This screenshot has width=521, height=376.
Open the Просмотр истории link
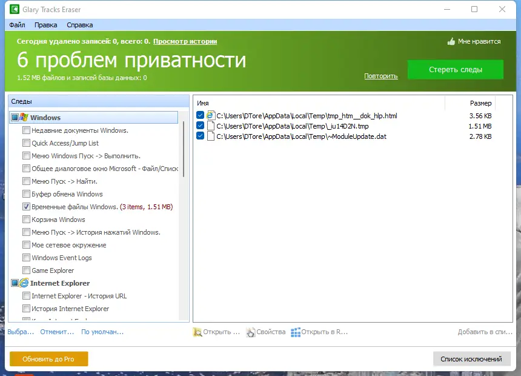[x=185, y=41]
